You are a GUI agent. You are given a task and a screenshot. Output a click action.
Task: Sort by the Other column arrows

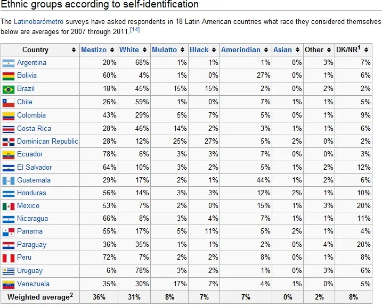[328, 50]
